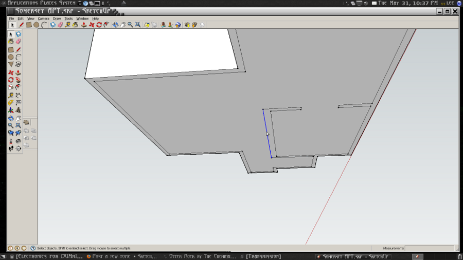Open the Draw menu
This screenshot has width=463, height=260.
57,18
